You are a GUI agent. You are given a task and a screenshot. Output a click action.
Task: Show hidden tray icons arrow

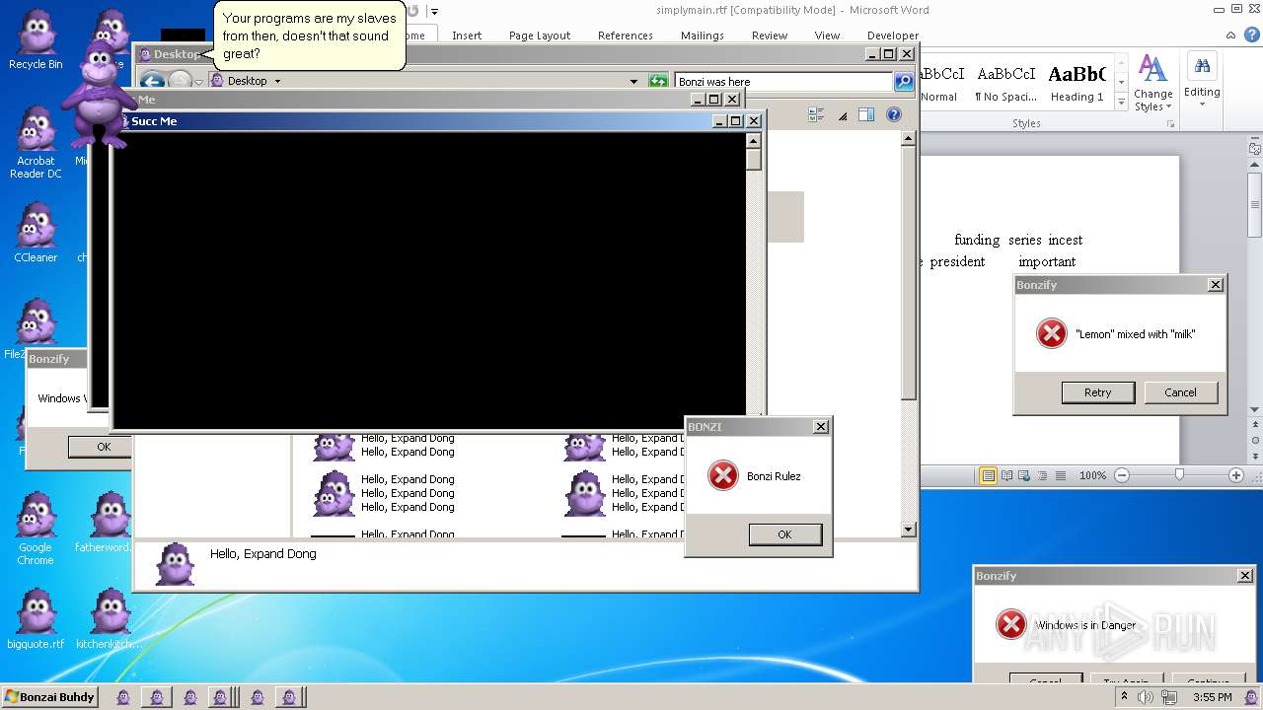pos(1124,697)
